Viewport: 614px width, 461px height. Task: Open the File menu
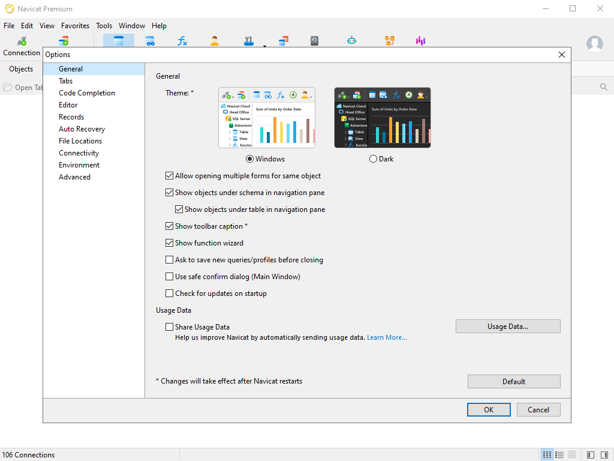pos(9,25)
